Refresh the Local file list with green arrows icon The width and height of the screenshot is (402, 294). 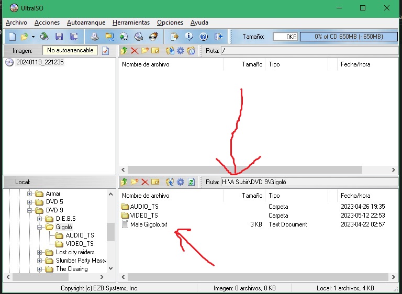pos(191,182)
